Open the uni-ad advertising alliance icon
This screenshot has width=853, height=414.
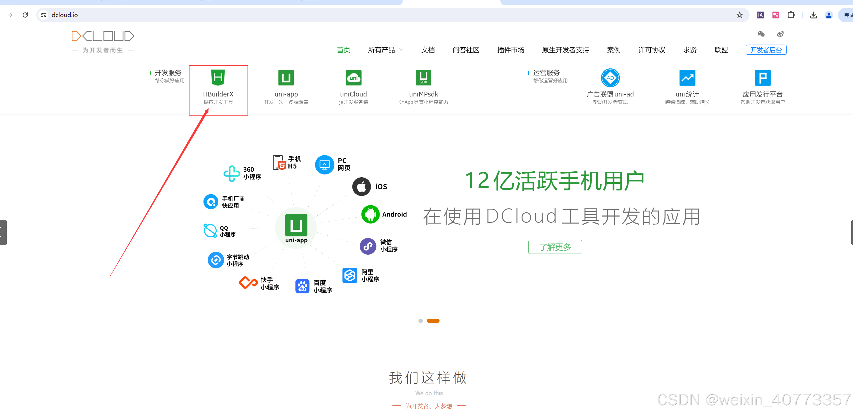610,78
